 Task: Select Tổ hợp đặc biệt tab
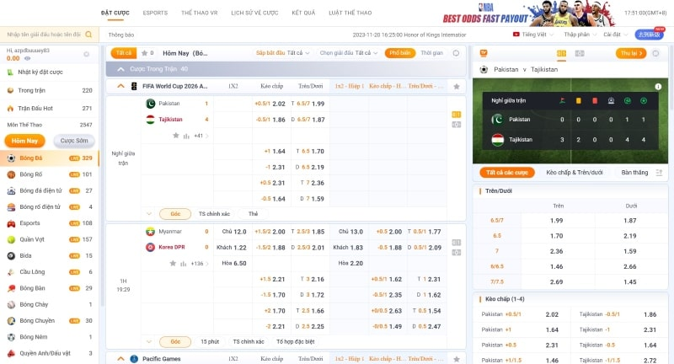296,341
